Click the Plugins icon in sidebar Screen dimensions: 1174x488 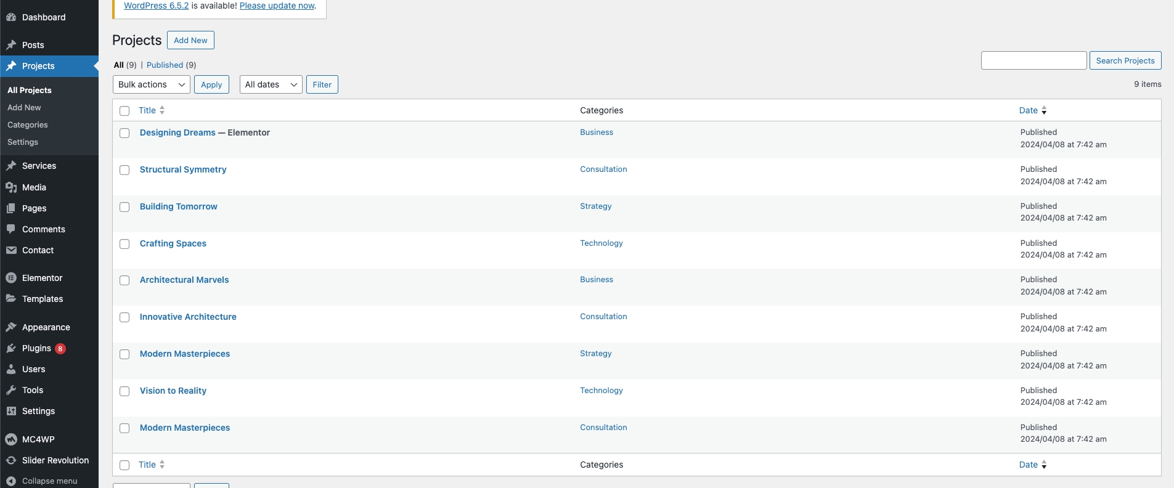pyautogui.click(x=11, y=348)
